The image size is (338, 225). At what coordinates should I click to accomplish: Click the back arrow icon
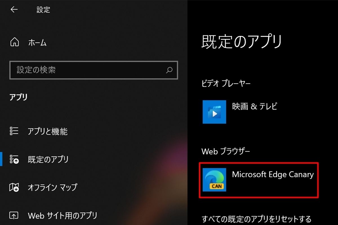tap(14, 10)
